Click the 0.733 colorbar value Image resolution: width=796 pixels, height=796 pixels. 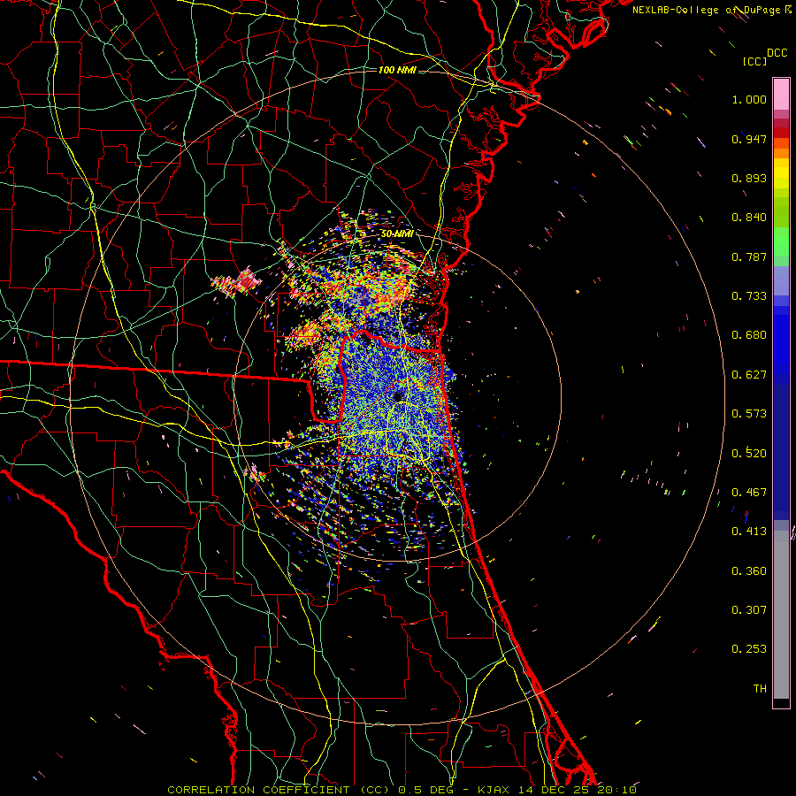pos(749,296)
